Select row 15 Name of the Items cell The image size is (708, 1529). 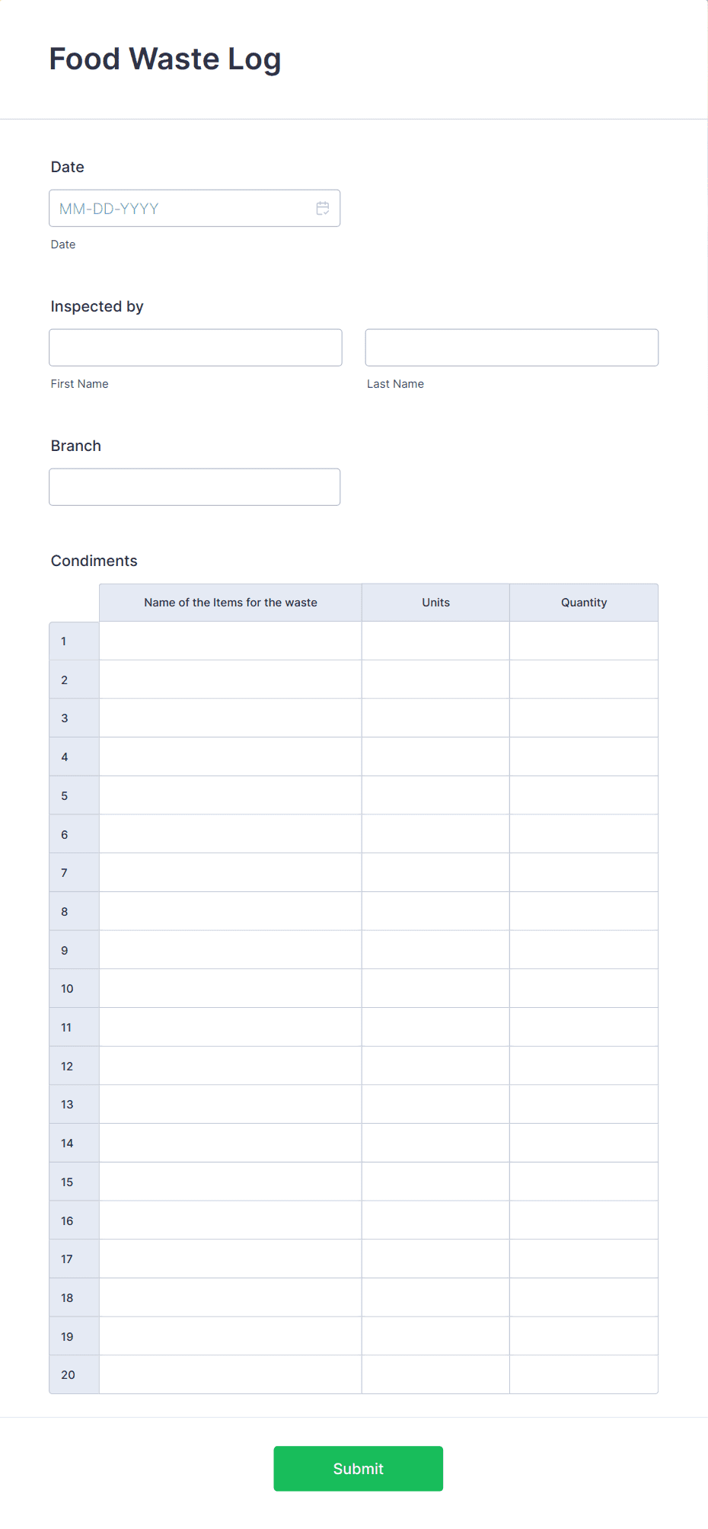pos(230,1182)
